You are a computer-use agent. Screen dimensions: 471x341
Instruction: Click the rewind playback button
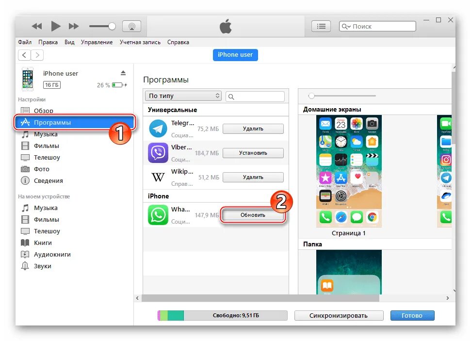[x=37, y=27]
